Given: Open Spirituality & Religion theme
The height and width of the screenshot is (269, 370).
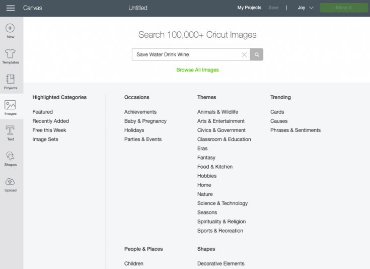Looking at the screenshot, I should (x=221, y=222).
